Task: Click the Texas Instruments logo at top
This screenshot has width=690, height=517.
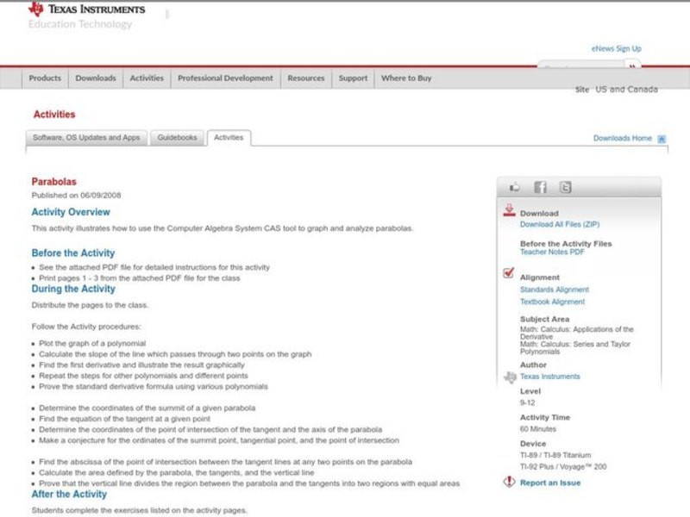Action: pos(86,9)
